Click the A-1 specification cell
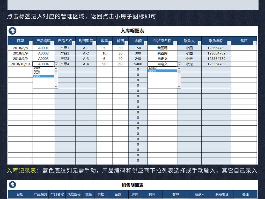 pos(86,48)
